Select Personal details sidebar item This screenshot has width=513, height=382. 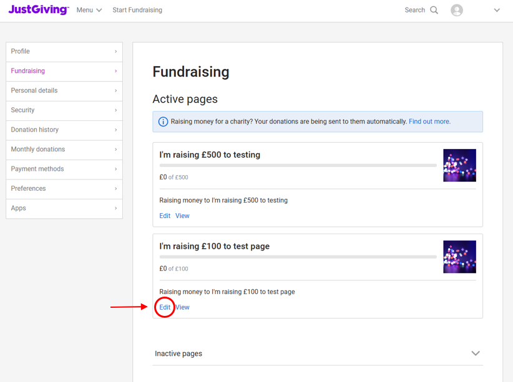pos(64,91)
